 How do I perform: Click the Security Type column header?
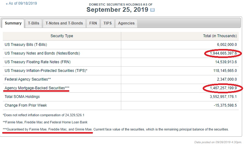coord(62,36)
